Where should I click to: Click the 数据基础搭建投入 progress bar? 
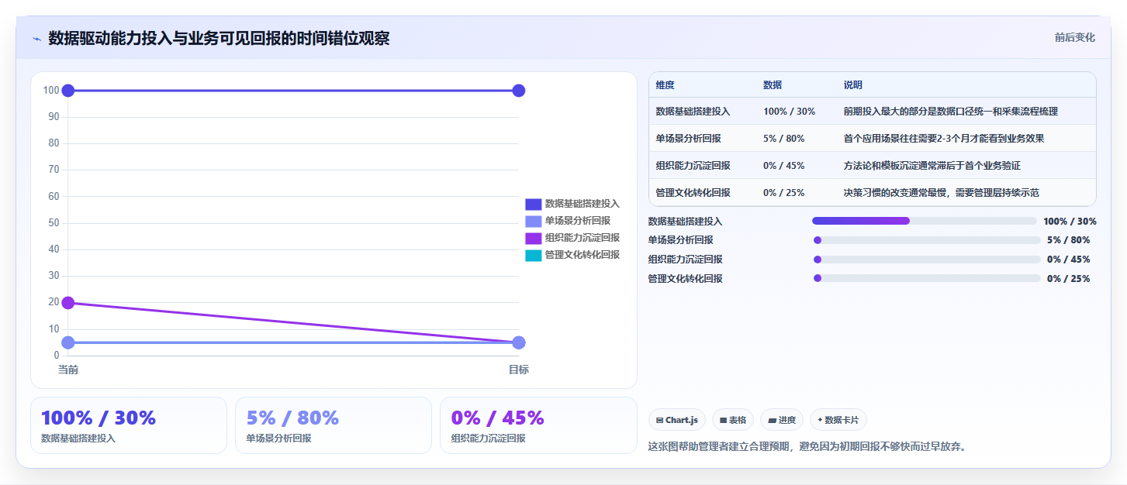[925, 221]
